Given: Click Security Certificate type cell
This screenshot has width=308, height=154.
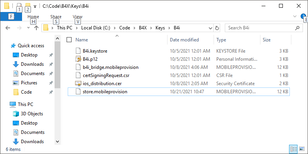Looking at the screenshot, I should (x=235, y=84).
